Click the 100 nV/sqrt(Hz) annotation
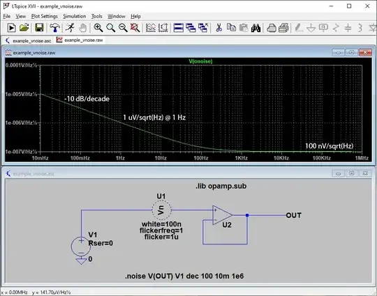Screen dimensions: 377x296 [x=329, y=146]
